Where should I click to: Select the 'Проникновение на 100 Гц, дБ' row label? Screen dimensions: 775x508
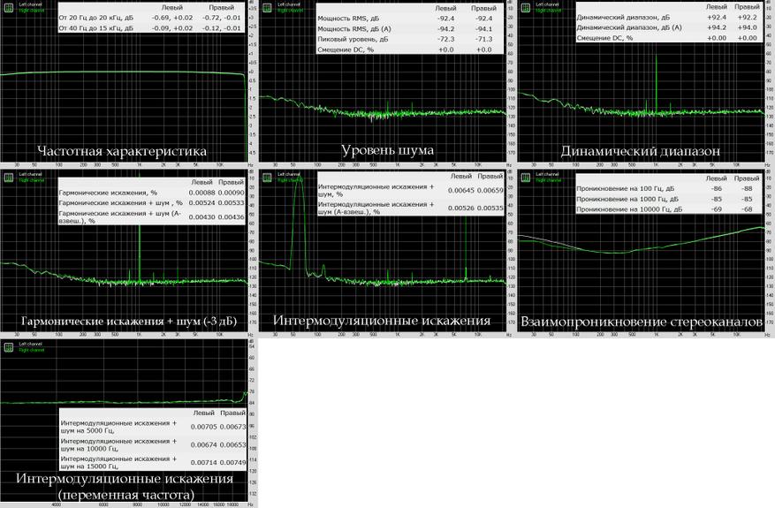(x=626, y=189)
